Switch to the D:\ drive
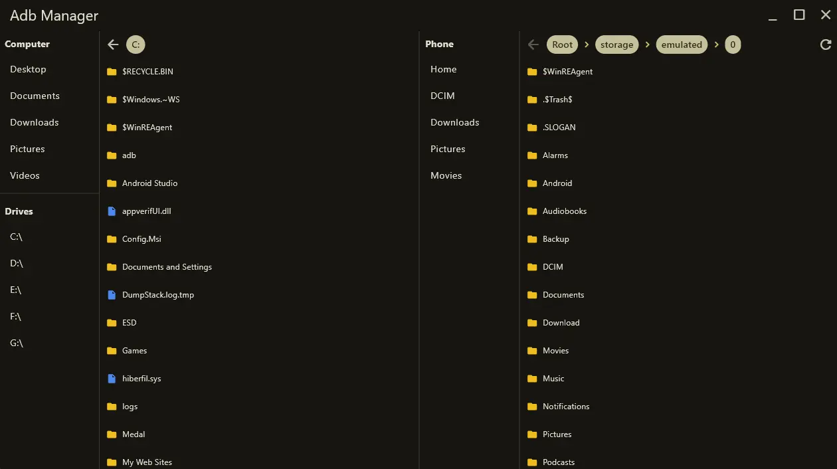 pos(17,263)
